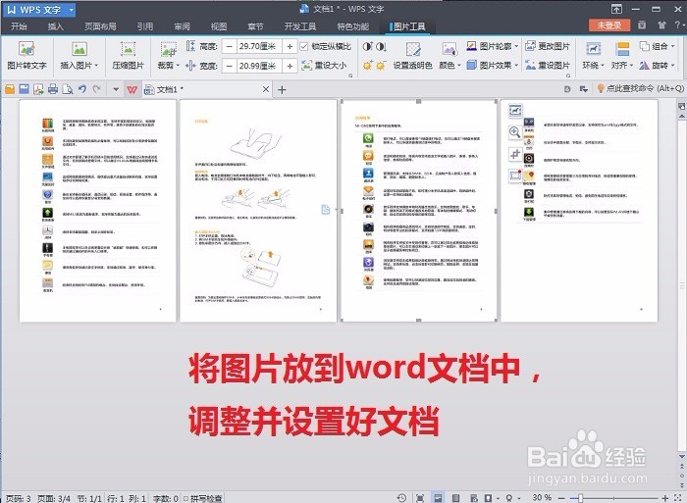Viewport: 687px width, 503px height.
Task: Select the 裁剪 crop tool icon
Action: click(x=168, y=49)
